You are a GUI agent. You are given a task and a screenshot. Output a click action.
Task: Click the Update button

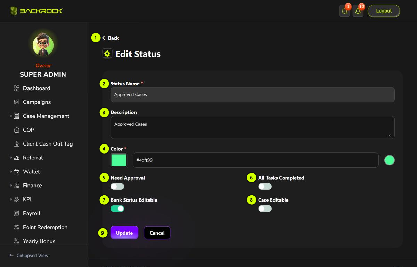coord(124,233)
